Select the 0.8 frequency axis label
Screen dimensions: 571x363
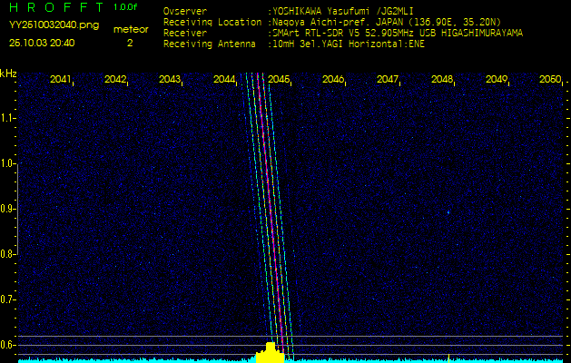coord(8,253)
